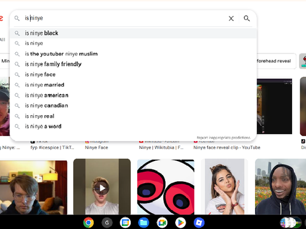This screenshot has height=229, width=306.
Task: Open dark face reveal clip thumbnail
Action: point(274,106)
